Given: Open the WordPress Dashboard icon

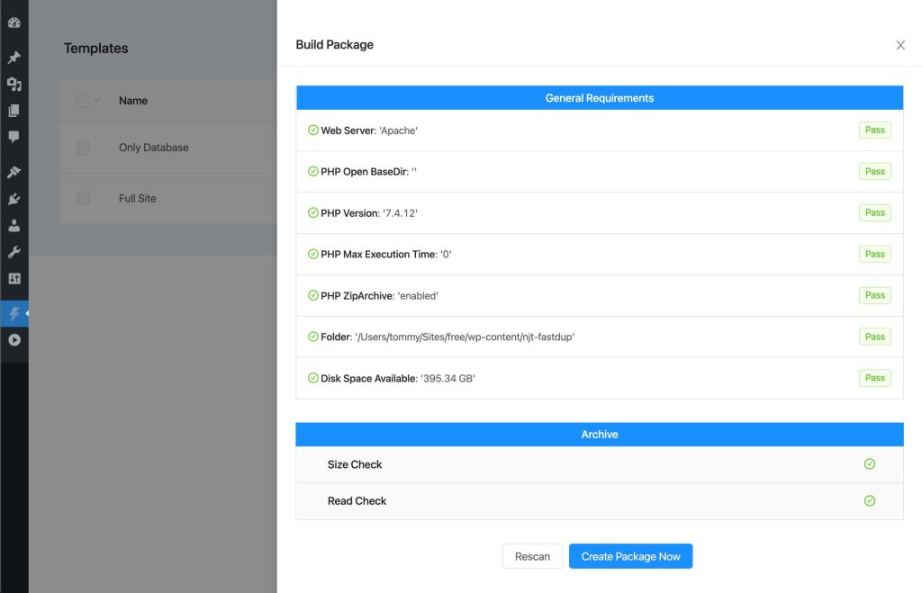Looking at the screenshot, I should click(14, 22).
